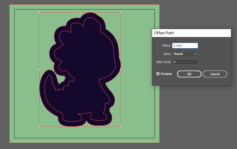Confirm with the OK button
Image resolution: width=237 pixels, height=149 pixels.
189,74
